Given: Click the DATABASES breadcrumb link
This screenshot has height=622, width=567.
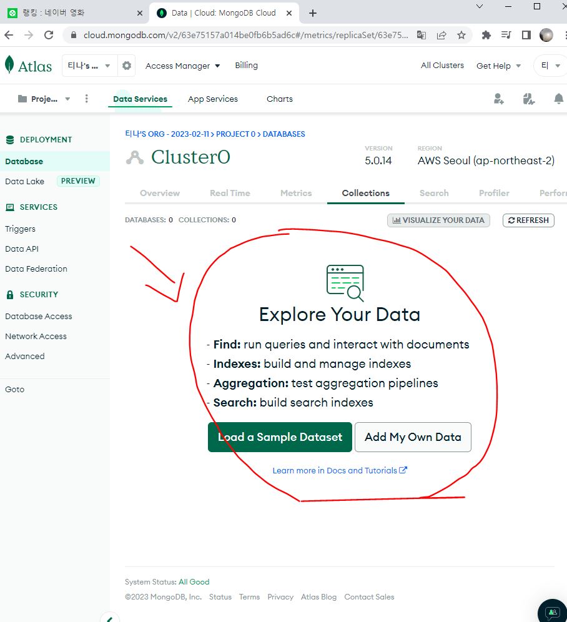Looking at the screenshot, I should point(283,134).
